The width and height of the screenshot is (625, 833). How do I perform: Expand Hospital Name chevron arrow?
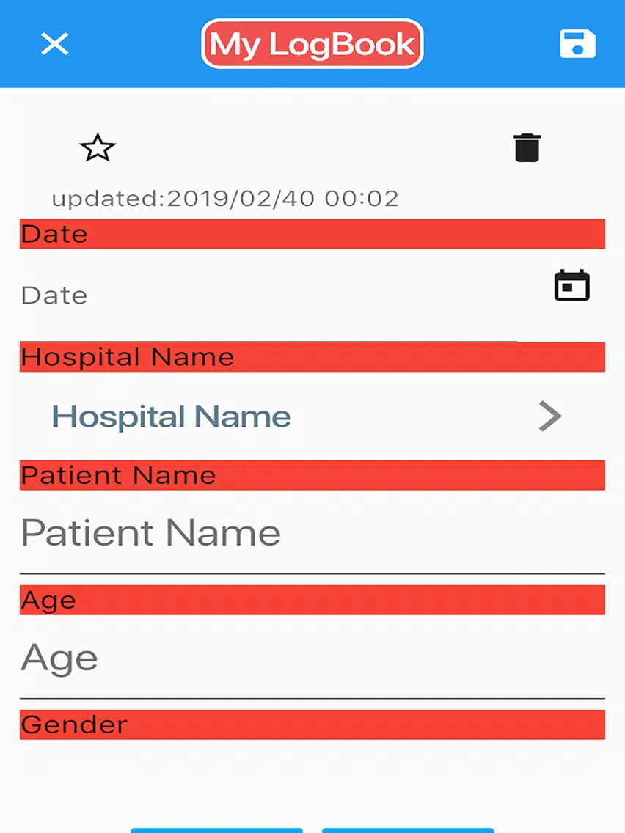[549, 416]
